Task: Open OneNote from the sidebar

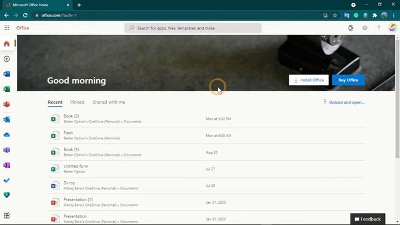Action: pos(7,165)
